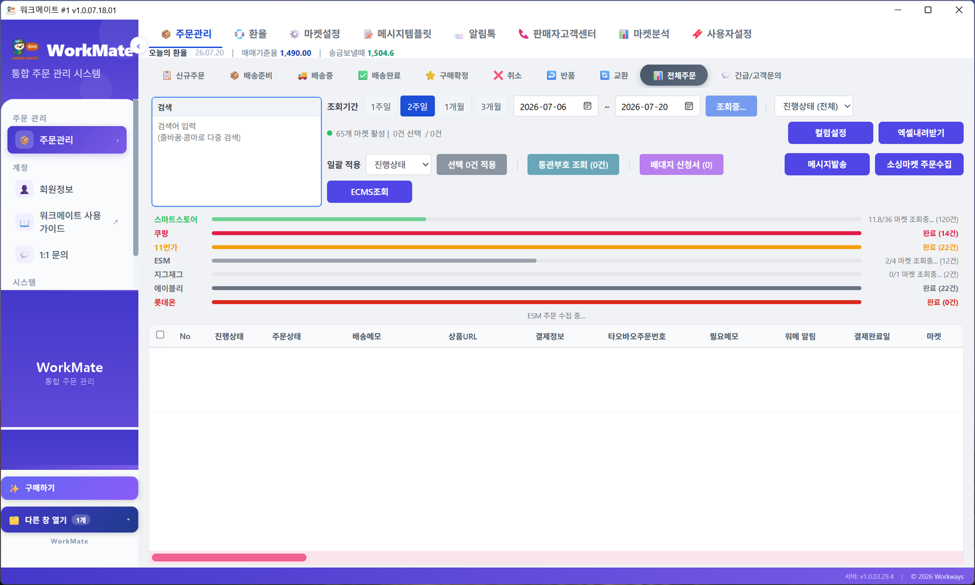Toggle the select-all checkbox in table header
This screenshot has width=975, height=585.
160,335
